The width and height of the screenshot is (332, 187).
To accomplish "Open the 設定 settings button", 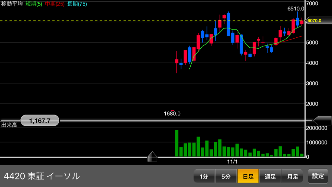I will tap(318, 176).
